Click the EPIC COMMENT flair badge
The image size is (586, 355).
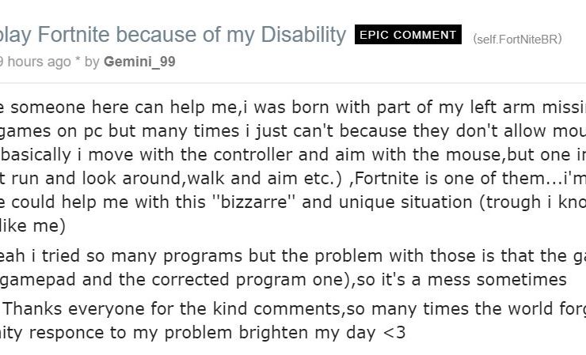(408, 35)
